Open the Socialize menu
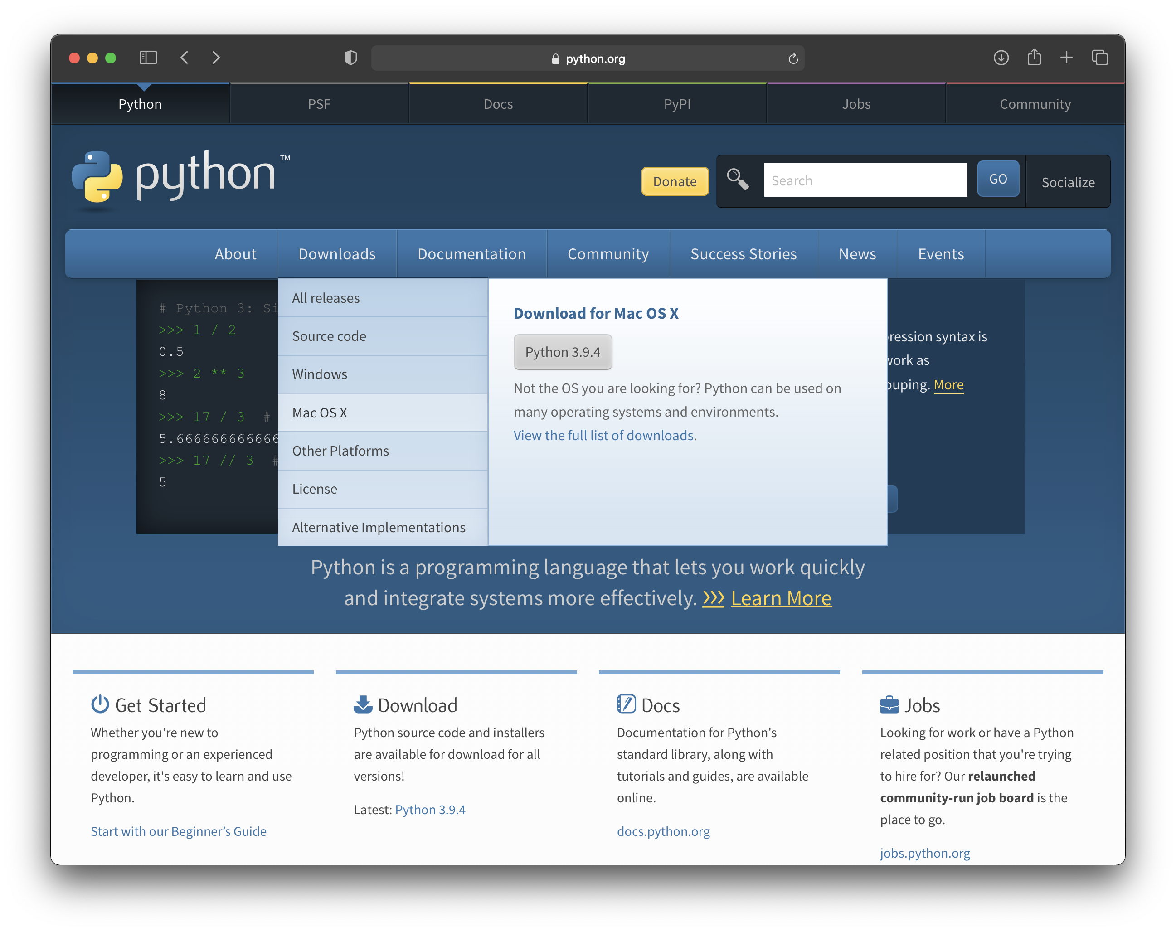The image size is (1176, 932). tap(1068, 182)
